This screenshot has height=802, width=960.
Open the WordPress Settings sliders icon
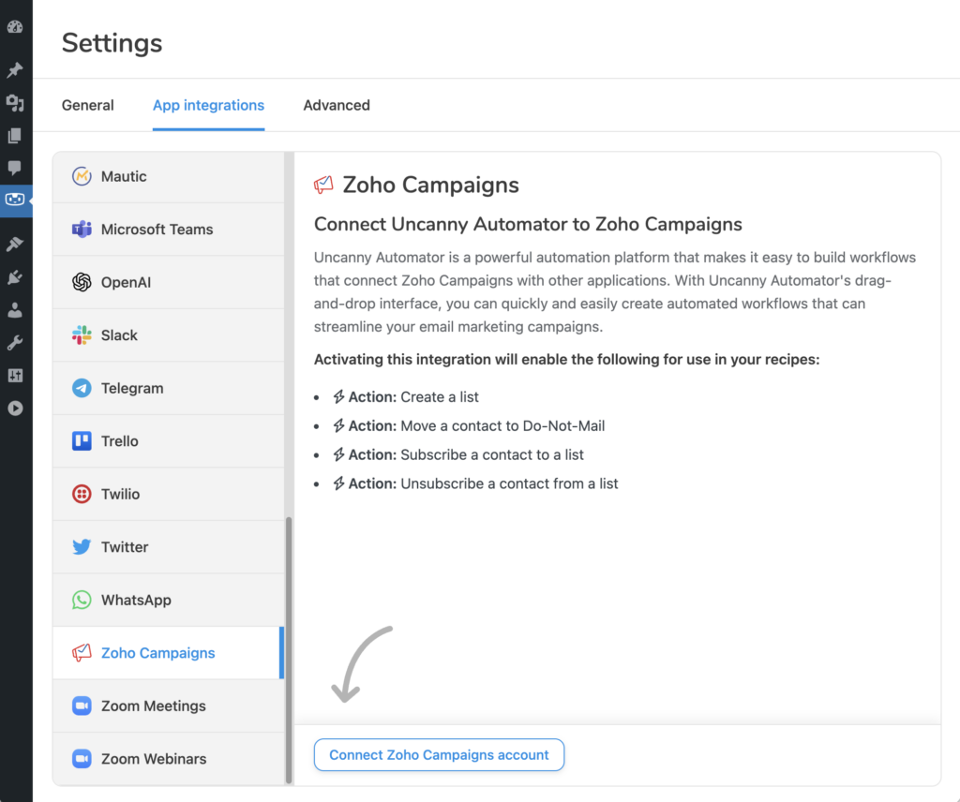click(x=15, y=376)
